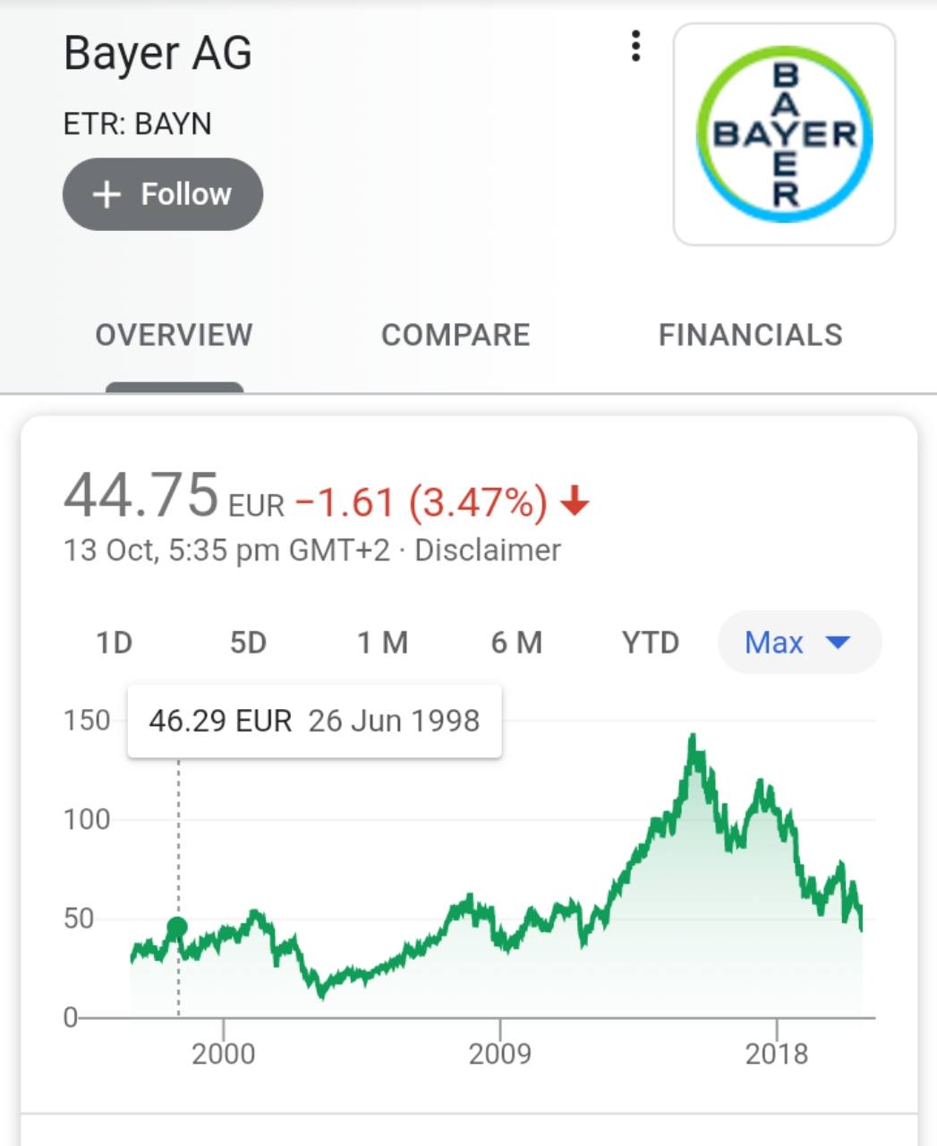Follow Bayer AG stock
937x1146 pixels.
(163, 194)
